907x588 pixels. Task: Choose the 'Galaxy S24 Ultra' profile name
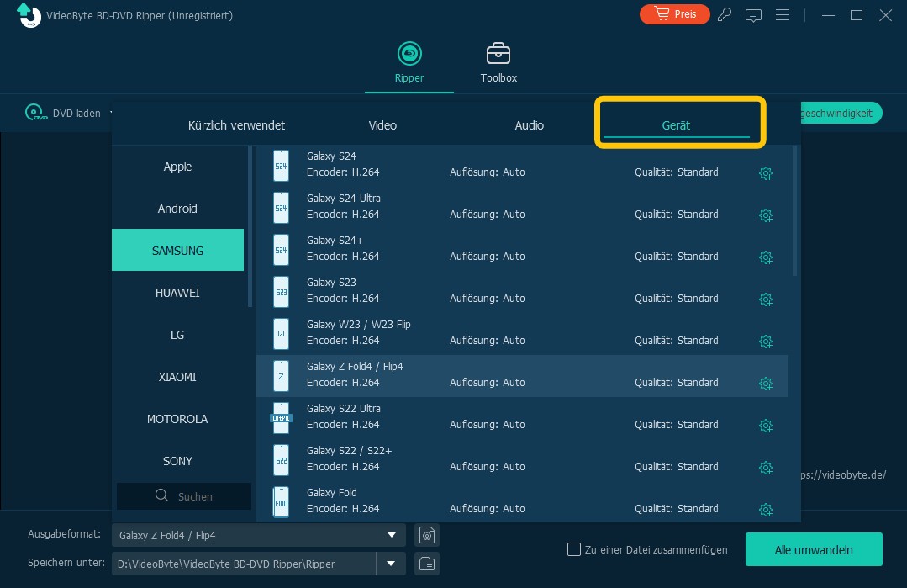(344, 198)
